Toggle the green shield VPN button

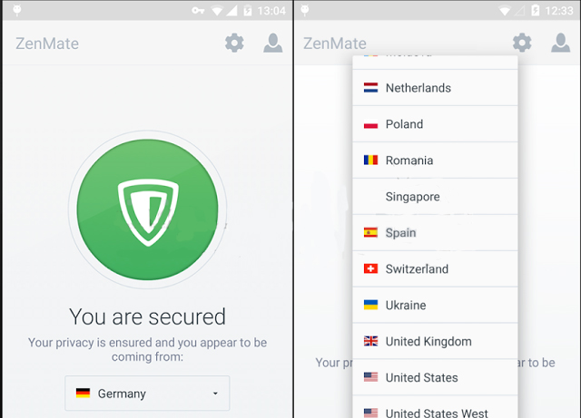coord(147,209)
